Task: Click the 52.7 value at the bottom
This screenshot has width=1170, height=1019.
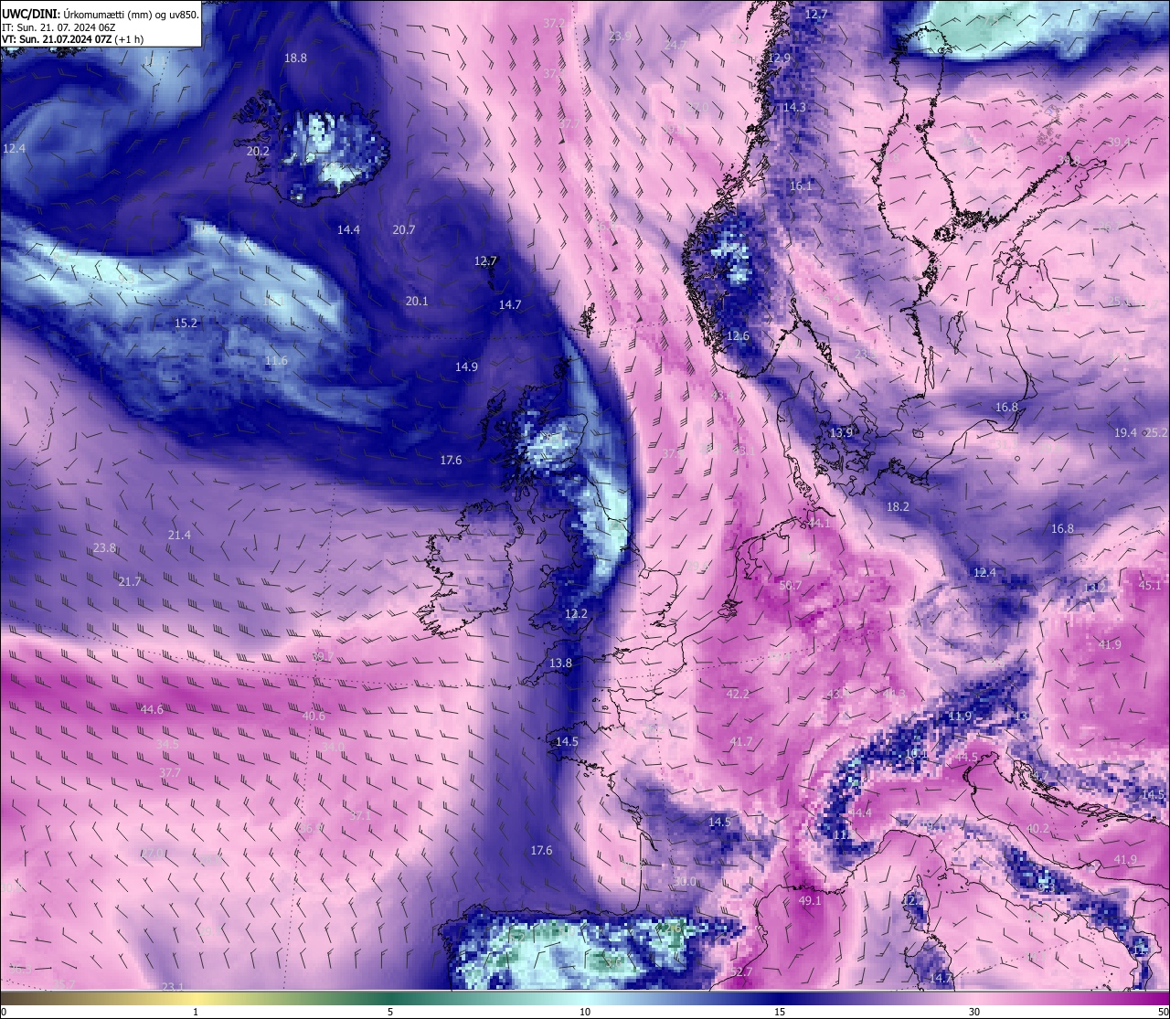Action: 741,971
